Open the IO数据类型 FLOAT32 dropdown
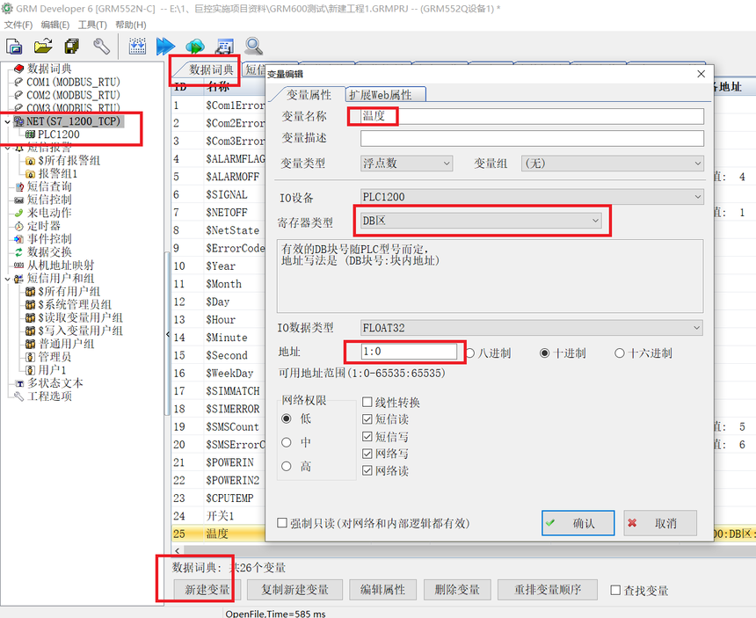This screenshot has height=618, width=756. 531,328
